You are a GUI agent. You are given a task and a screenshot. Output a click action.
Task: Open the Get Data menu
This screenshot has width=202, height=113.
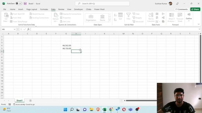[6, 18]
